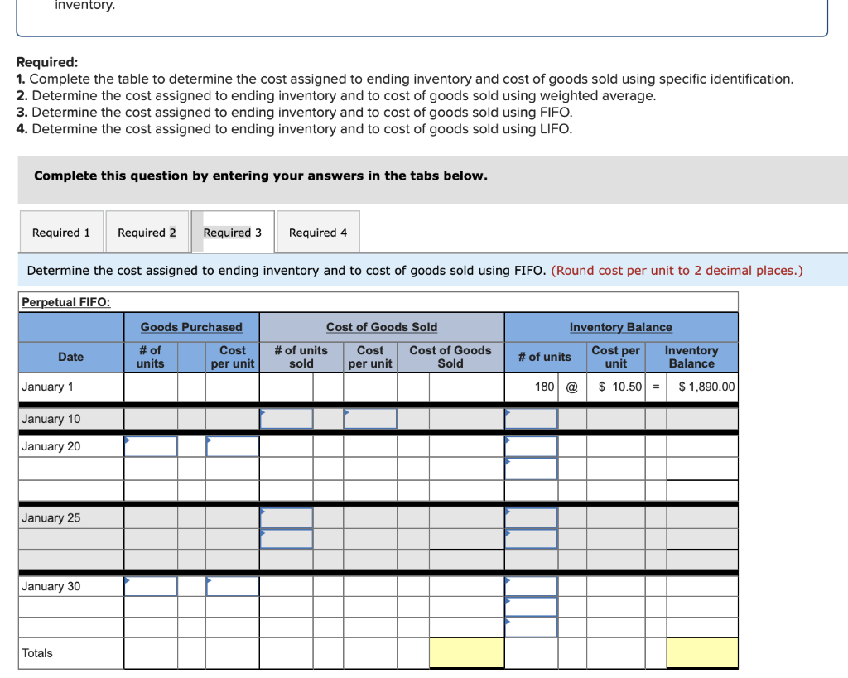
Task: Click January 20 goods purchased units field
Action: point(151,446)
